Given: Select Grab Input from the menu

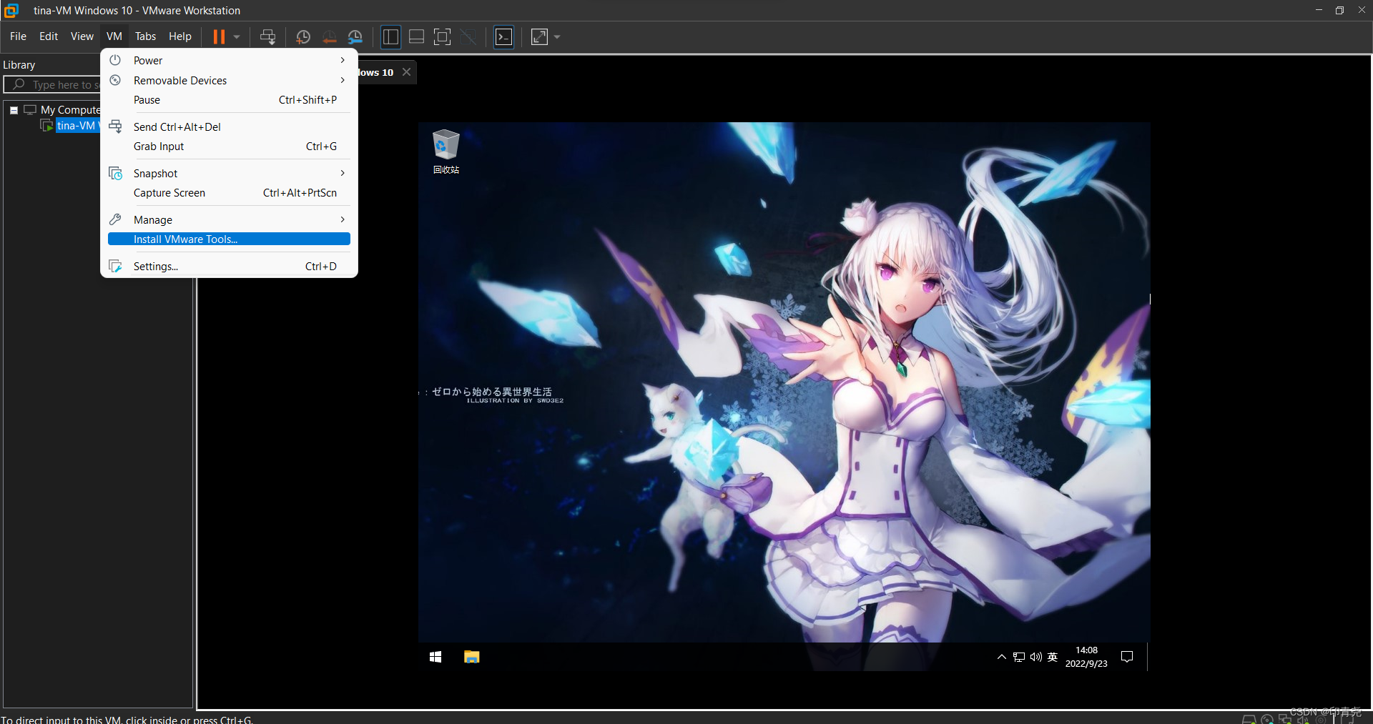Looking at the screenshot, I should pyautogui.click(x=229, y=147).
